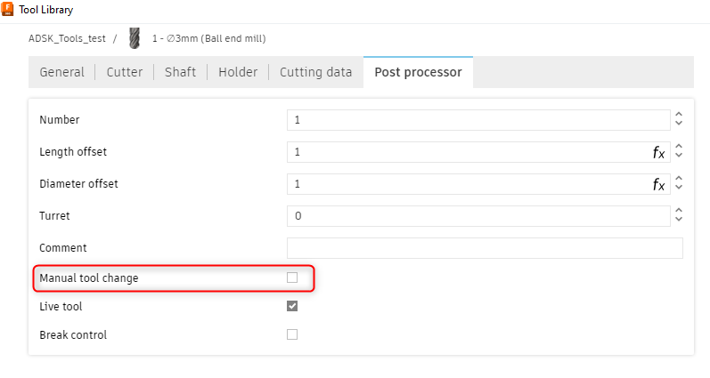
Task: Click the ADSK_Tools_test breadcrumb link
Action: (x=67, y=38)
